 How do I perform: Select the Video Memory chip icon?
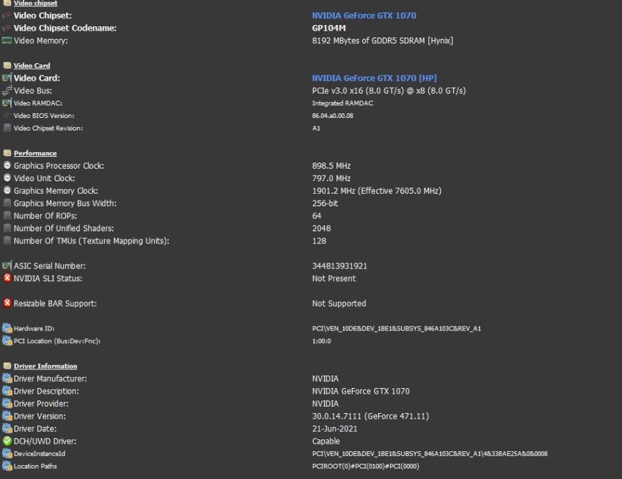(7, 41)
